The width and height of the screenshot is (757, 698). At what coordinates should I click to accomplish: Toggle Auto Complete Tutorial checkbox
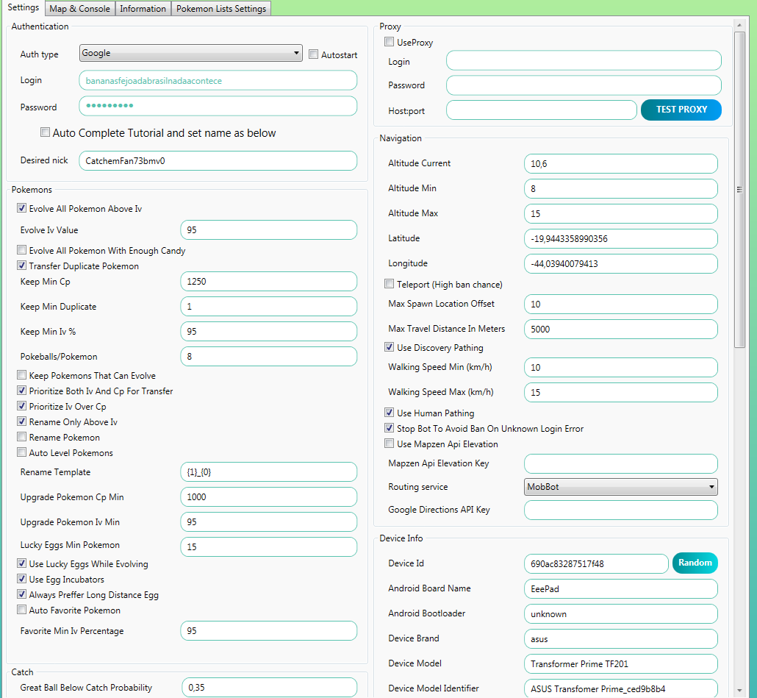pyautogui.click(x=46, y=133)
